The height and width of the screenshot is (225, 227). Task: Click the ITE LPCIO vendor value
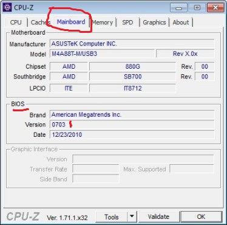(x=69, y=88)
